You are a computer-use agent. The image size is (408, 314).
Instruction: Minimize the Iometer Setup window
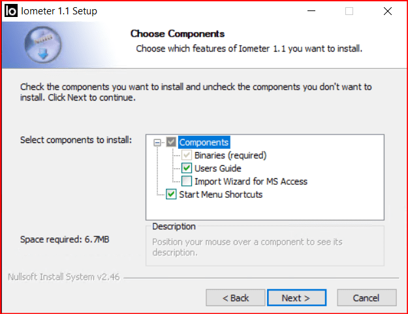click(x=312, y=11)
